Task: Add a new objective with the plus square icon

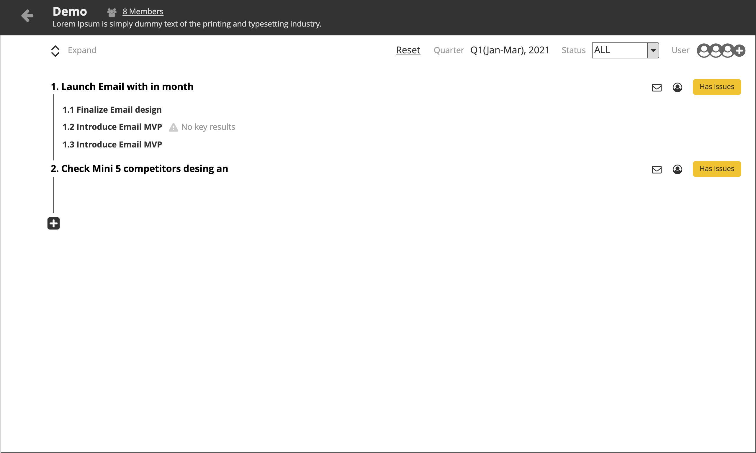Action: pos(53,224)
